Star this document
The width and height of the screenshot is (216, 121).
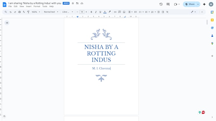73,3
